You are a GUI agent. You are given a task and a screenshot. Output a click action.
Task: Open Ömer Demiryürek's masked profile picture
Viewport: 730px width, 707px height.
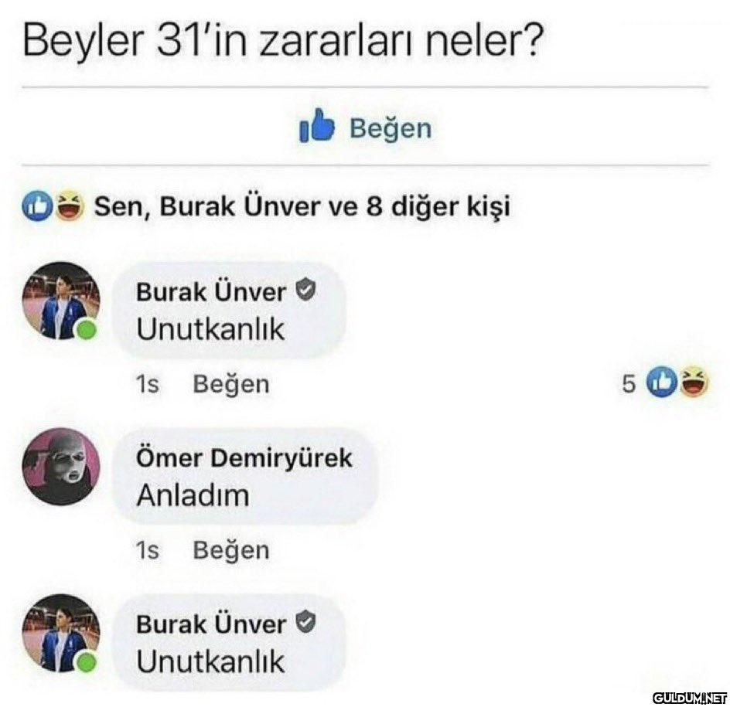[x=61, y=467]
